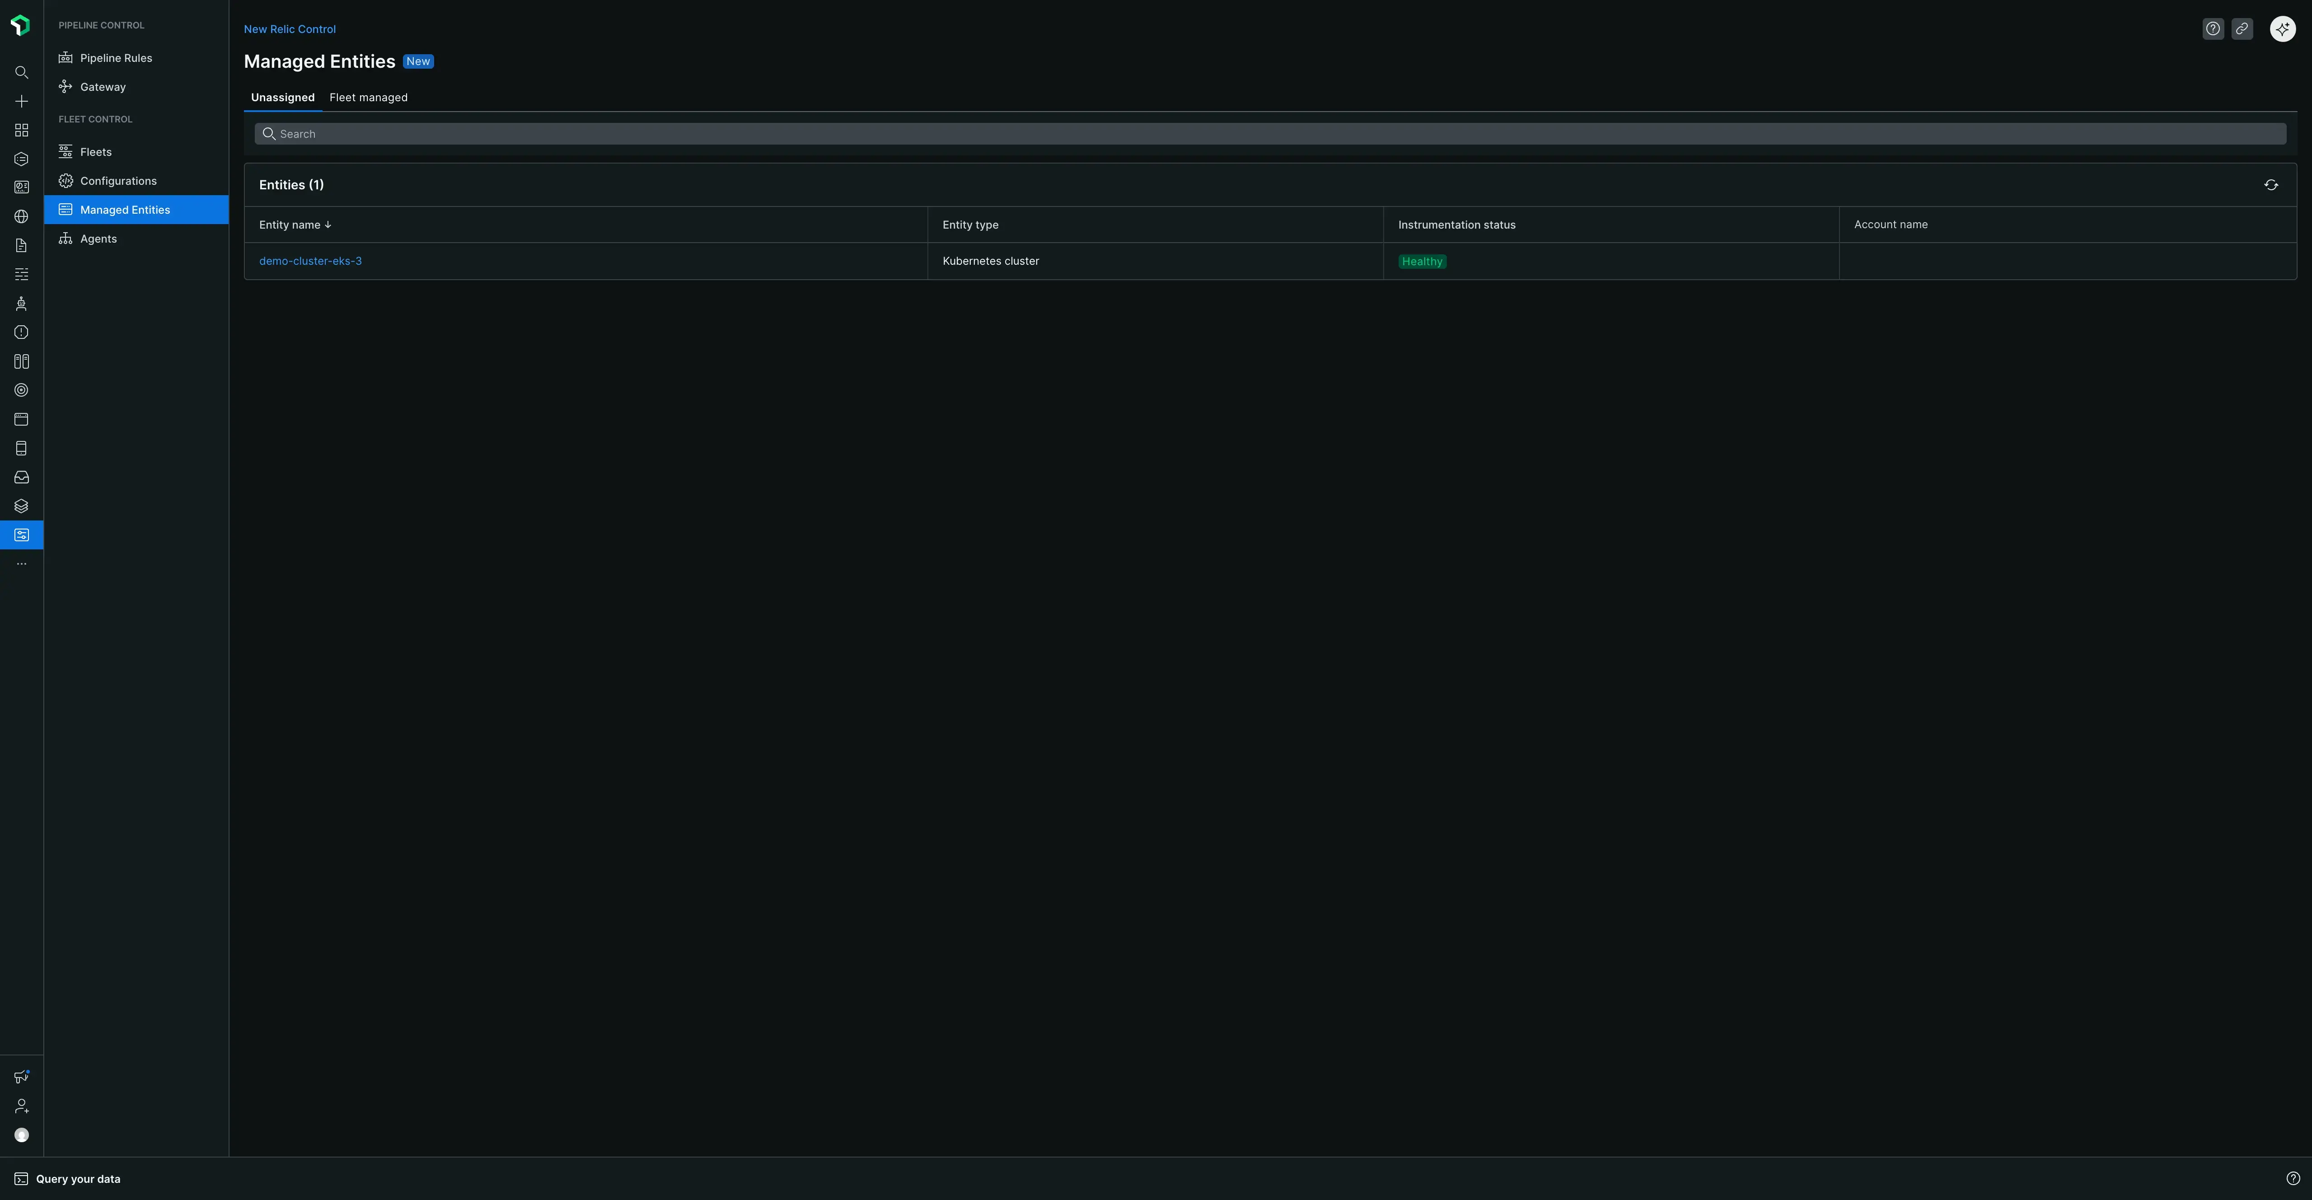Open demo-cluster-eks-3 entity details
This screenshot has height=1200, width=2312.
pyautogui.click(x=310, y=260)
